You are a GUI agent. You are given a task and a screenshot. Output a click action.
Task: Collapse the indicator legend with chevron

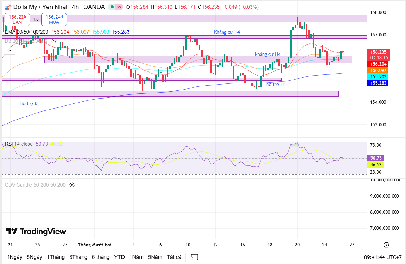tap(10, 51)
